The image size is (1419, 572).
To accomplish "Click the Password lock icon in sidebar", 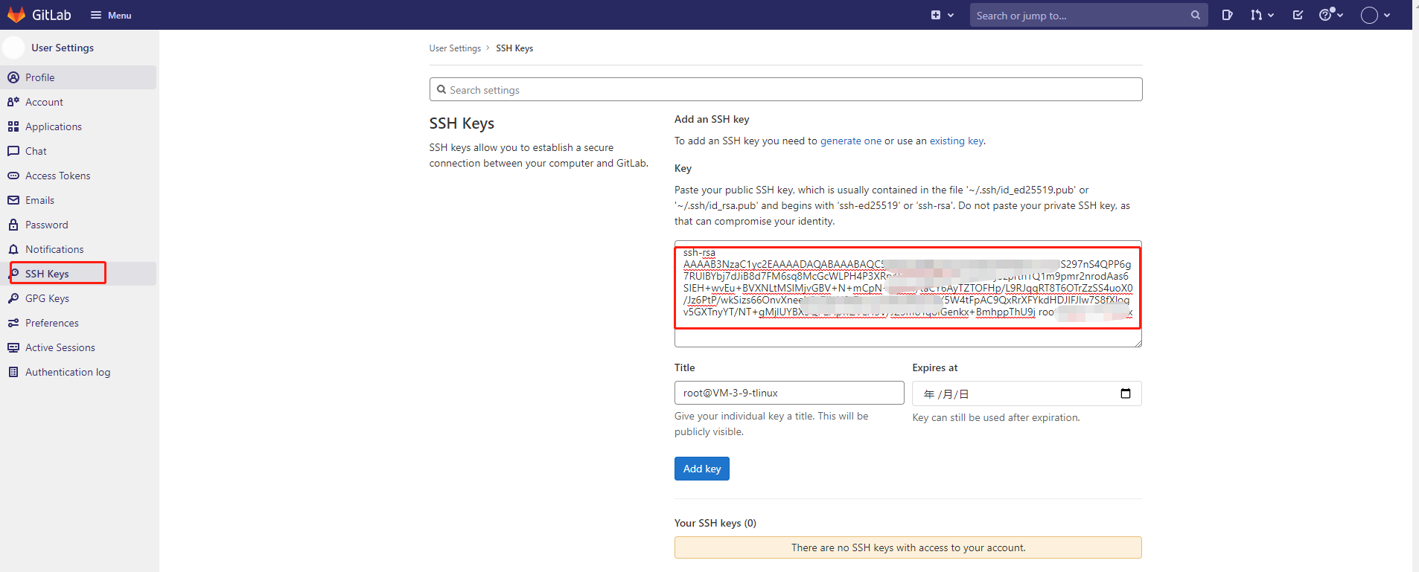I will click(x=13, y=225).
